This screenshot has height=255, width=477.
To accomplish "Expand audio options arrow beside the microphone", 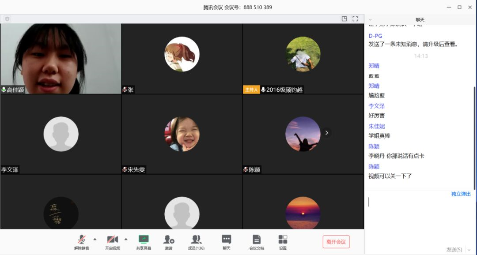I will 95,239.
